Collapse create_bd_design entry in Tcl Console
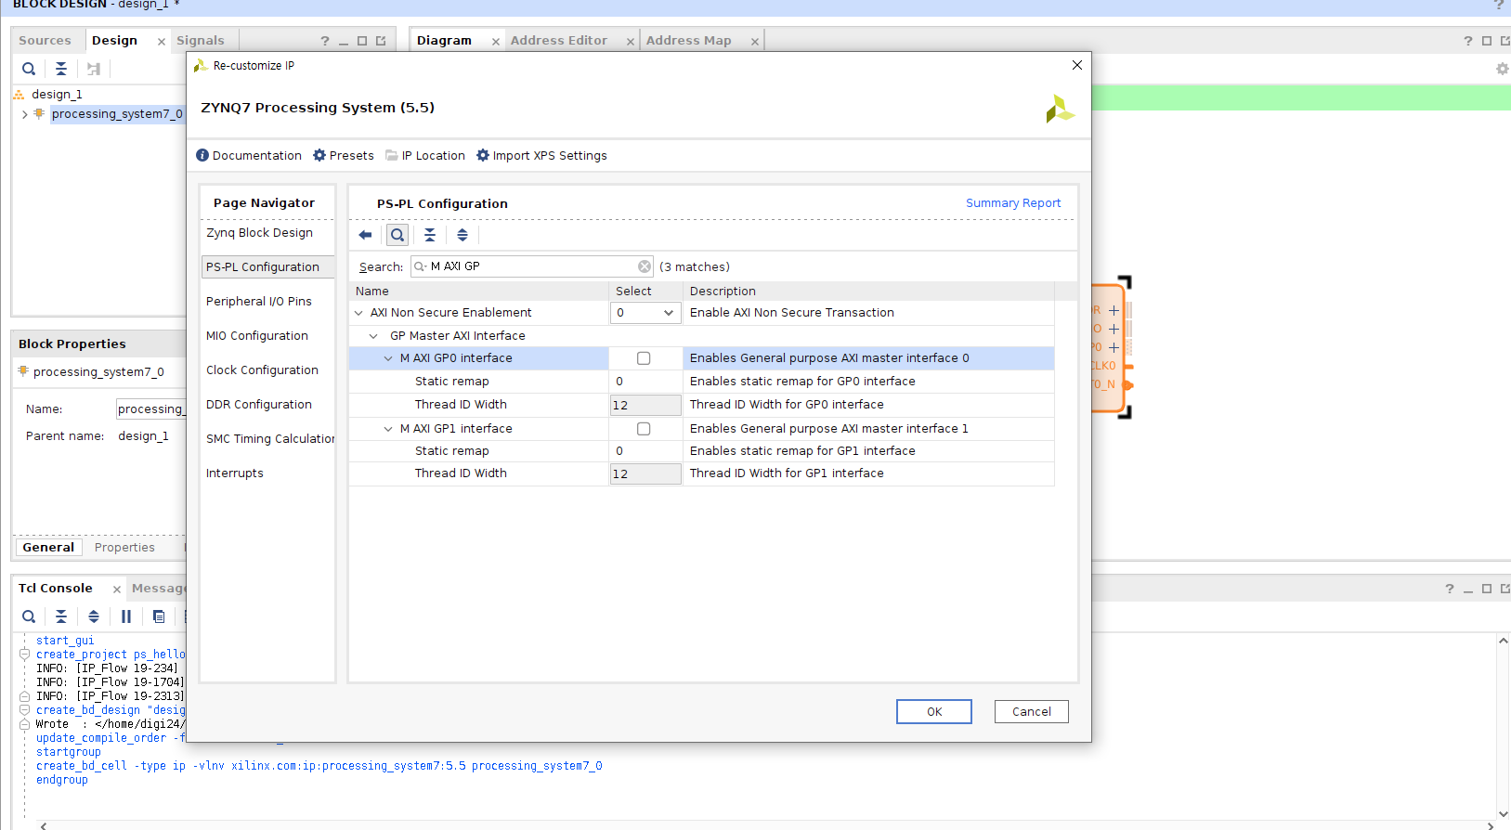 pos(25,710)
